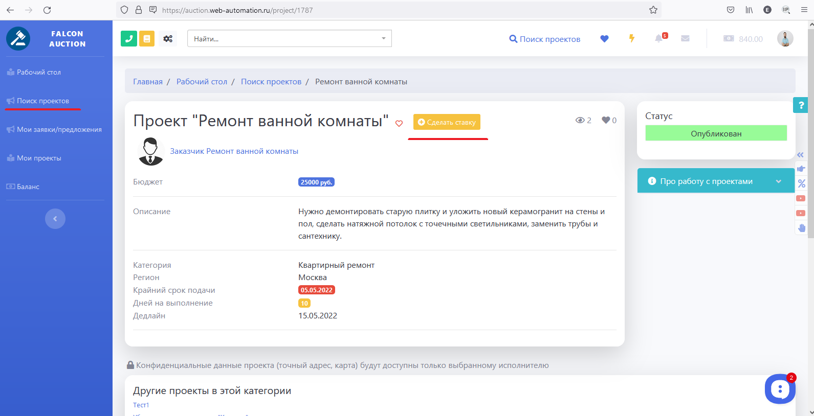Open the chat support bubble
The height and width of the screenshot is (416, 814).
(x=780, y=389)
